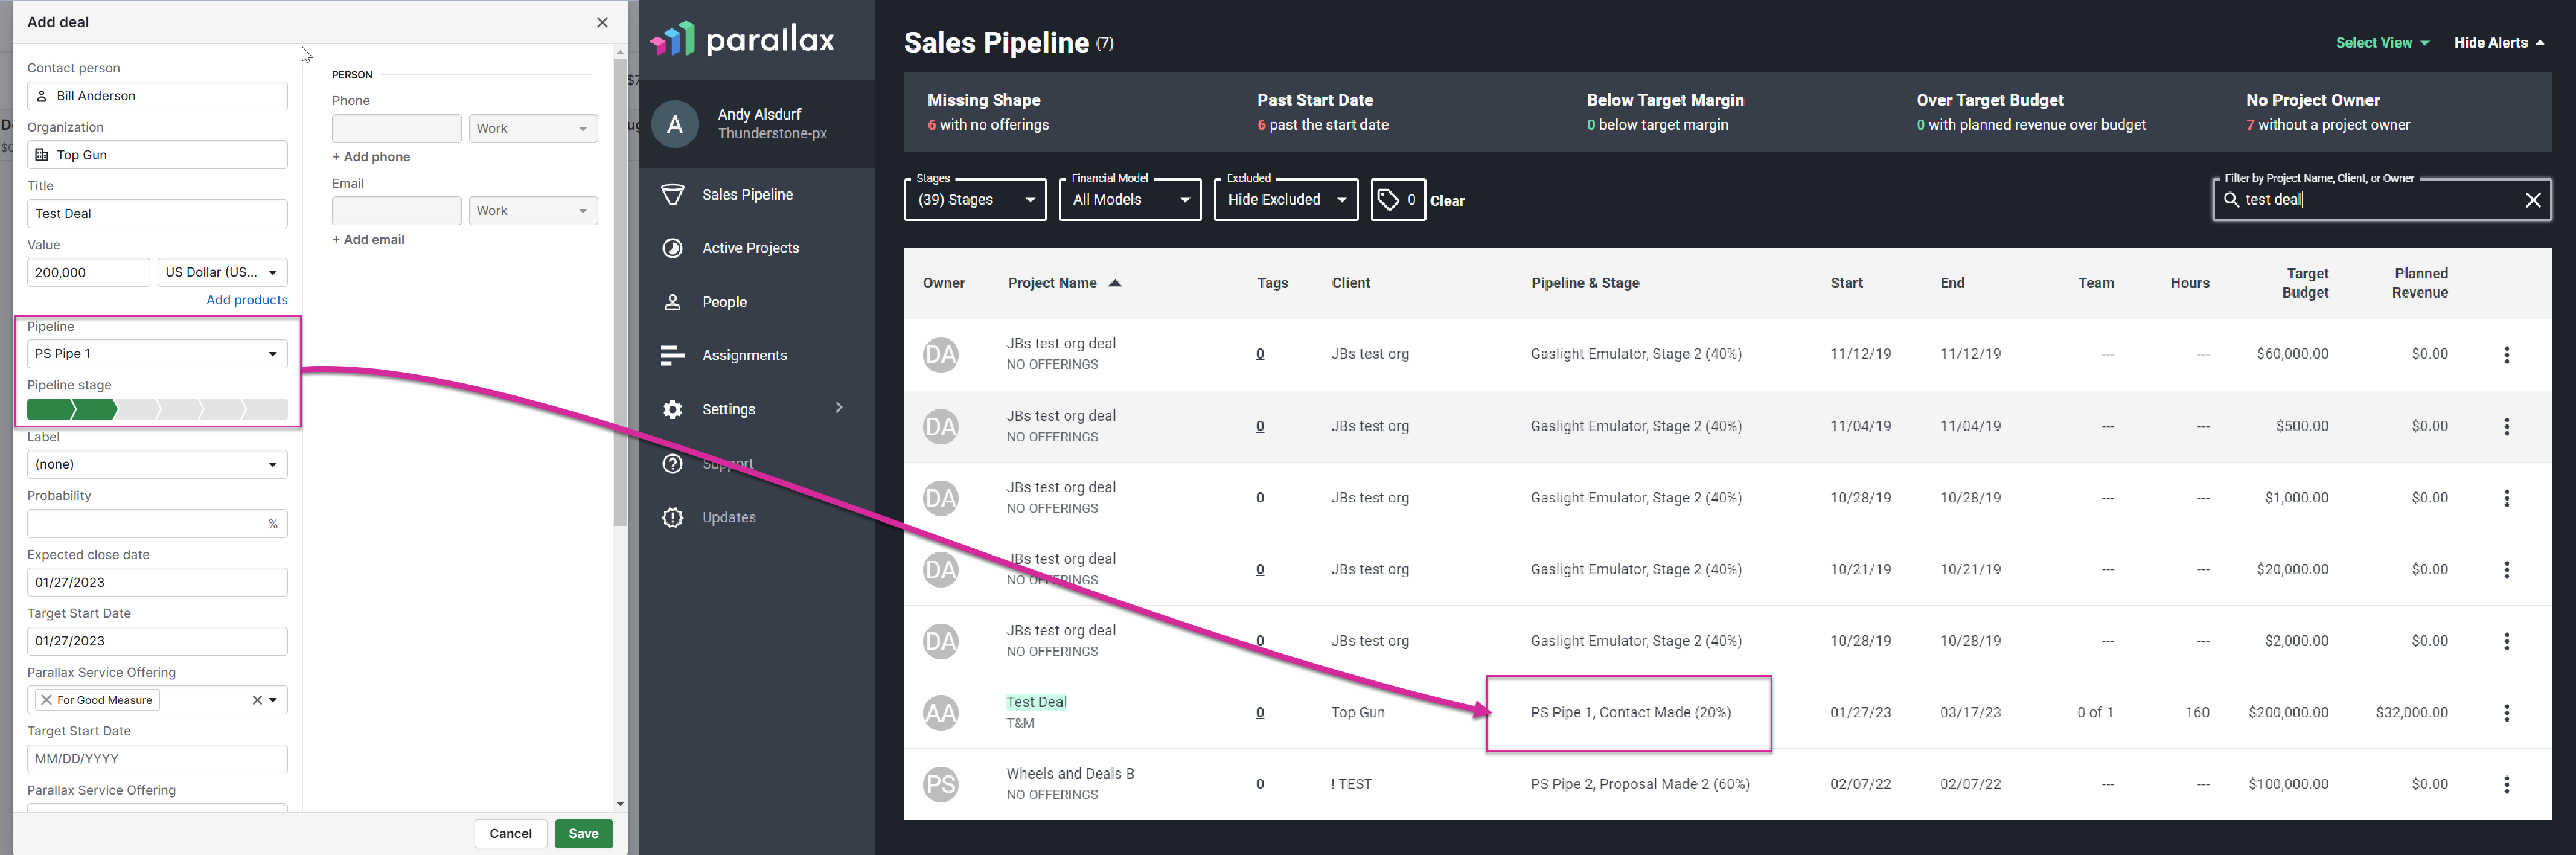This screenshot has width=2576, height=855.
Task: Open the Excluded filter dropdown
Action: coord(1286,200)
